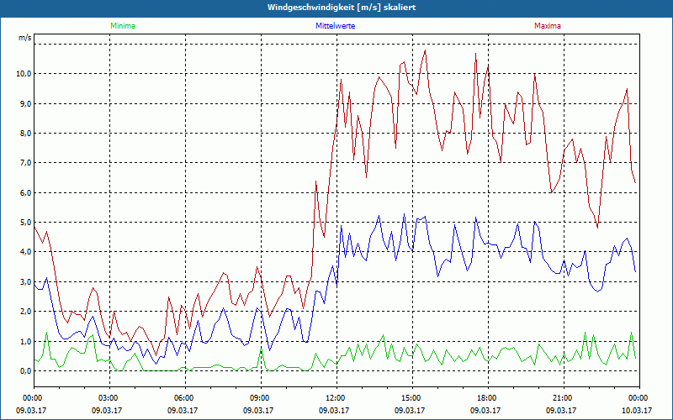Screen dimensions: 673x420
Task: Click the 10,0 y-axis value
Action: click(24, 74)
